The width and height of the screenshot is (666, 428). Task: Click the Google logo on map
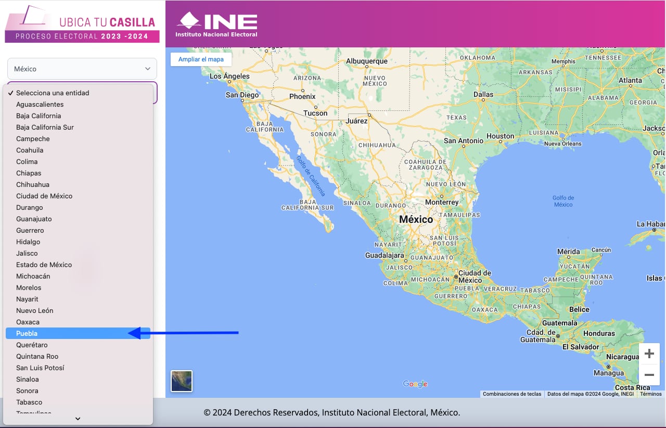(x=415, y=384)
